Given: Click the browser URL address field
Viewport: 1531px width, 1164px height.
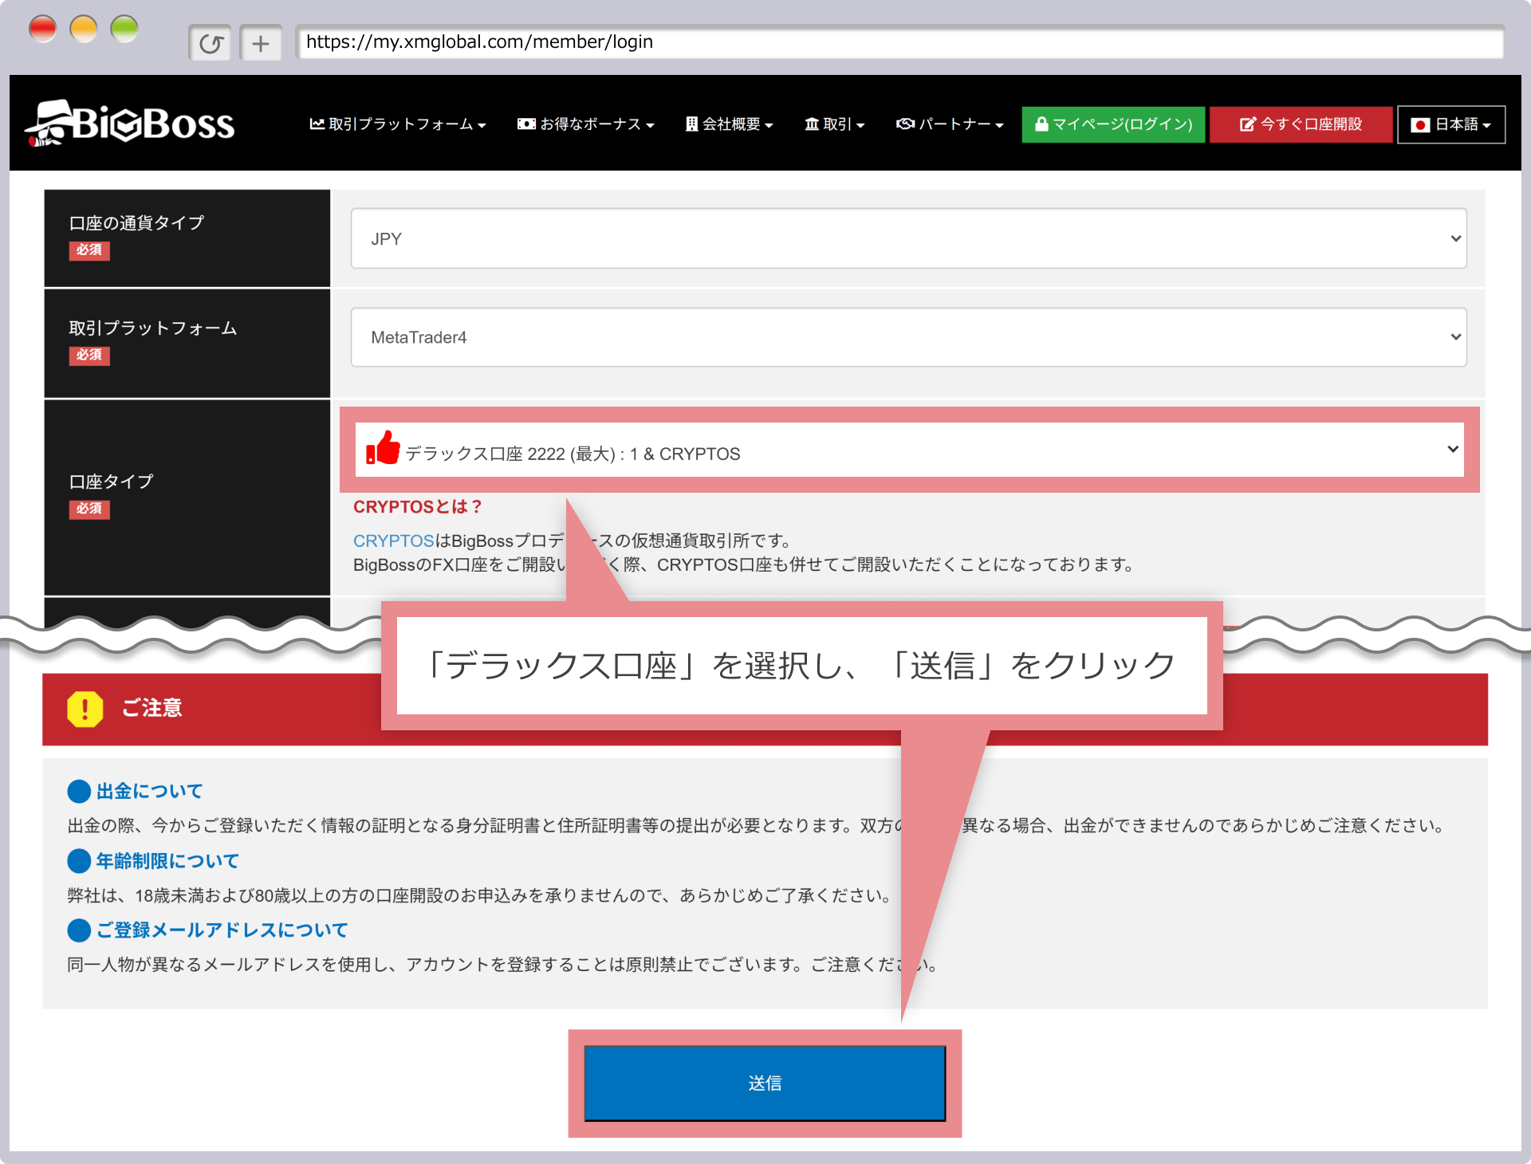Looking at the screenshot, I should (899, 42).
